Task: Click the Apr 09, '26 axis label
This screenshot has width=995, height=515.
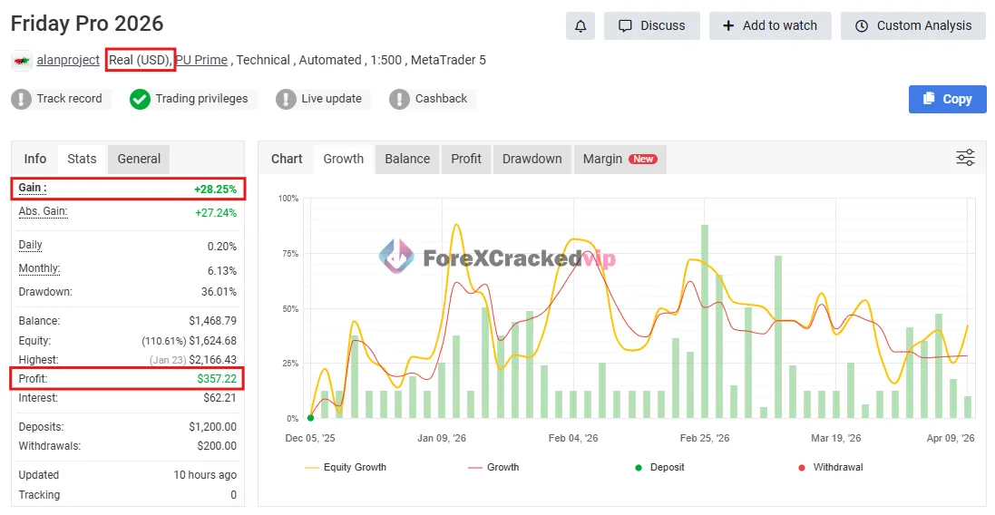Action: point(951,438)
